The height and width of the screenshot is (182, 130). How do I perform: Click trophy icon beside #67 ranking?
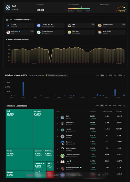[46, 75]
